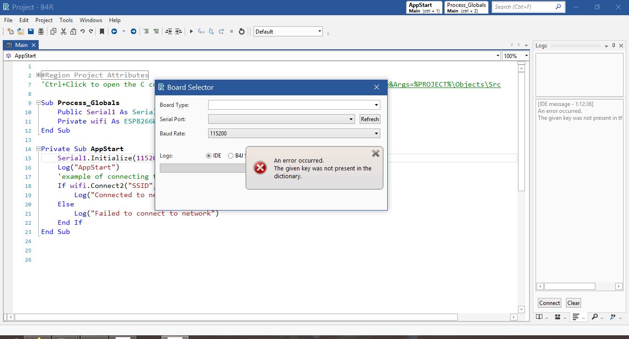
Task: Open the Project menu
Action: 44,20
